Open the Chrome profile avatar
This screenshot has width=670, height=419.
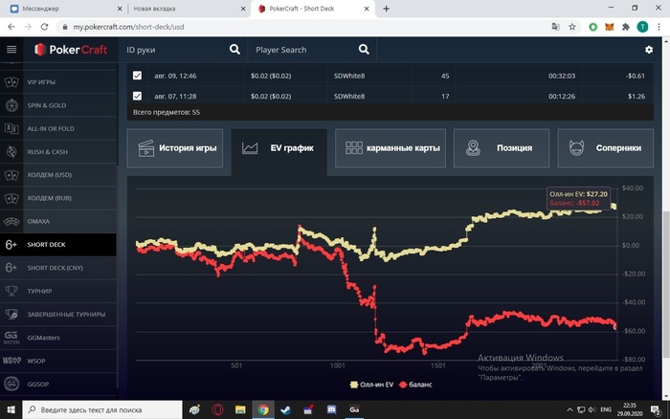click(642, 27)
